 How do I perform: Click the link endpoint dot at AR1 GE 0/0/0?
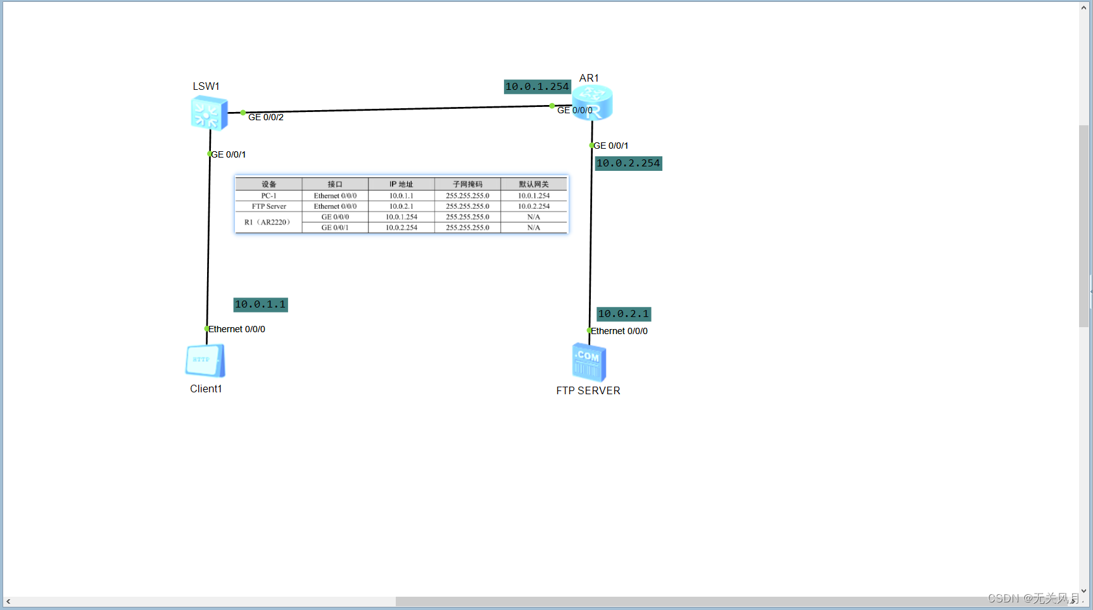tap(552, 106)
